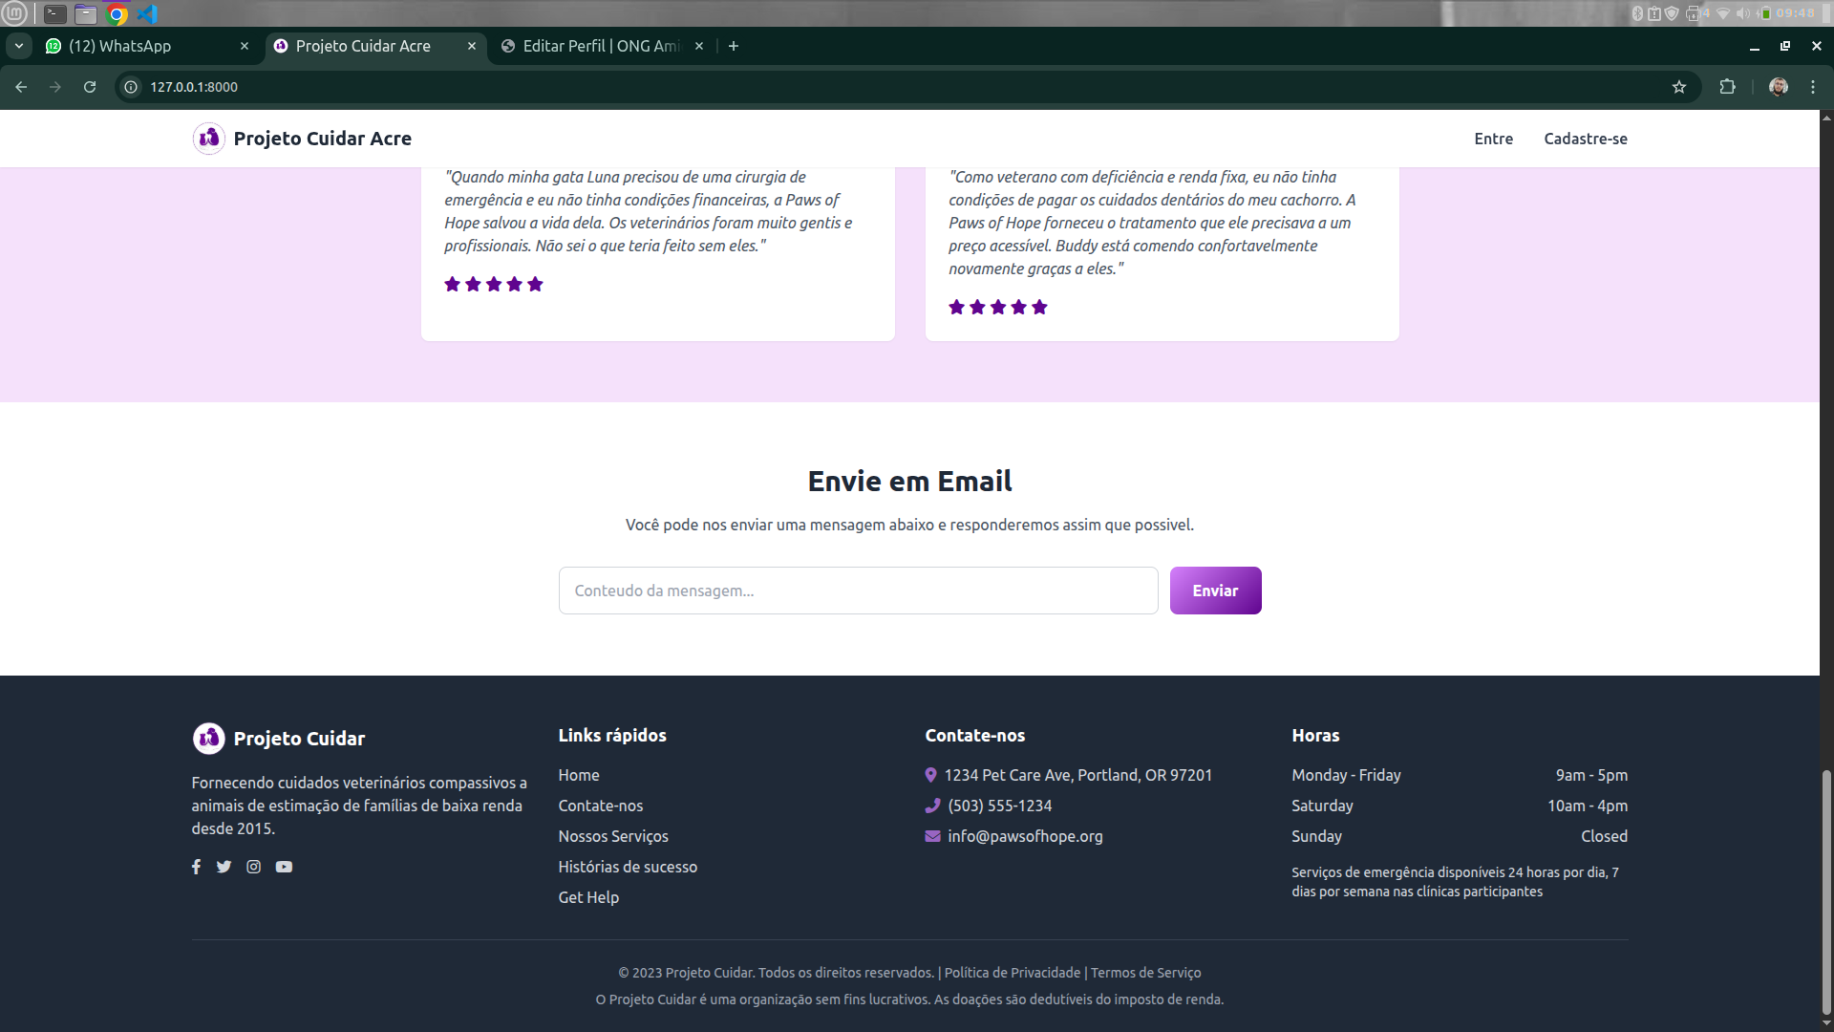Screen dimensions: 1834x1032
Task: Open the browser profile avatar menu
Action: tap(1778, 86)
